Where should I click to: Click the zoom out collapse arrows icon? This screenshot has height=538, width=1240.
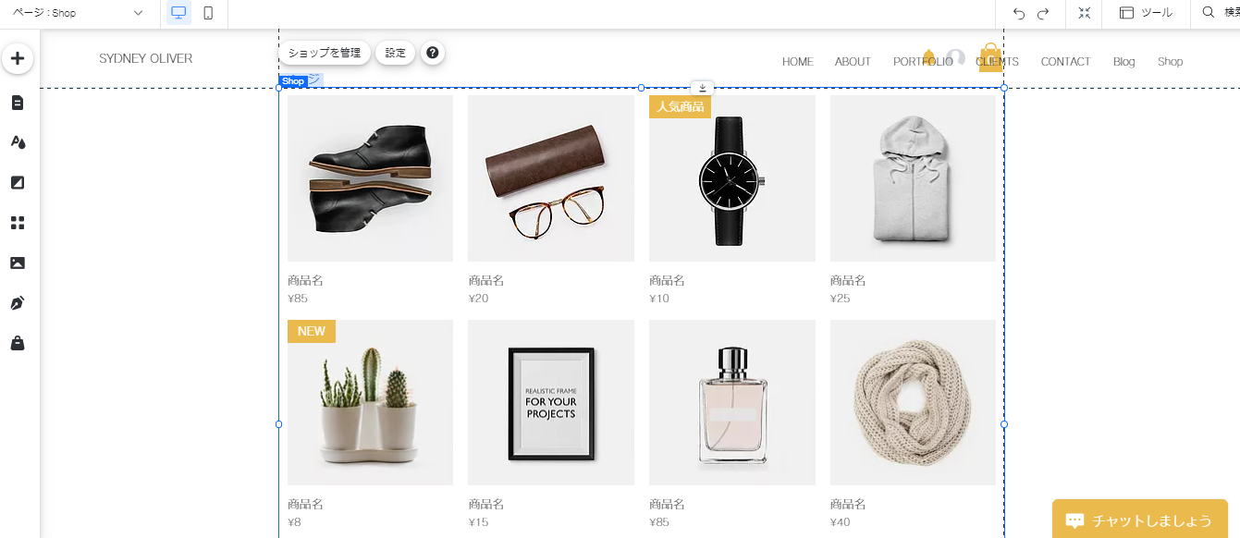pos(1085,13)
